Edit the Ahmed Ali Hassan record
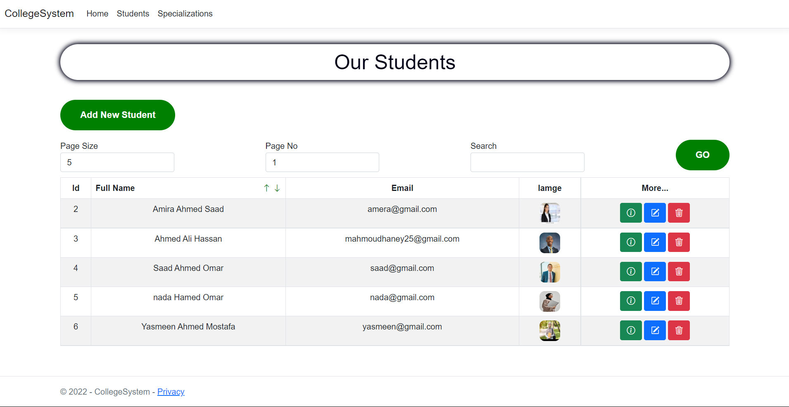The width and height of the screenshot is (789, 407). click(655, 242)
